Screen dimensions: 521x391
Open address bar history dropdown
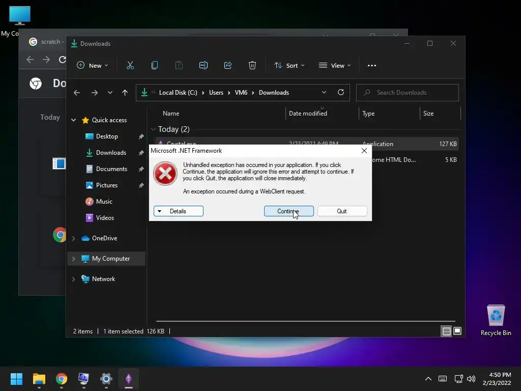(324, 93)
